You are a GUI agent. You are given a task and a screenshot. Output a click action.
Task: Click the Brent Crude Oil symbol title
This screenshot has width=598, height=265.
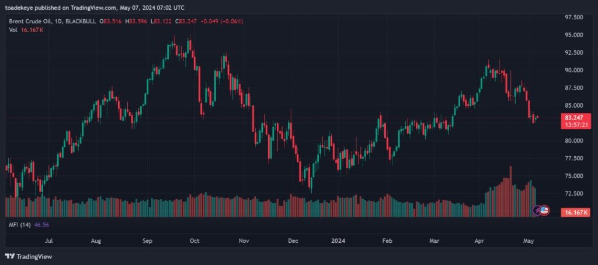click(30, 22)
